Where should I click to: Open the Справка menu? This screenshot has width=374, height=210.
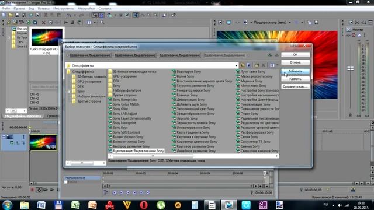(105, 8)
